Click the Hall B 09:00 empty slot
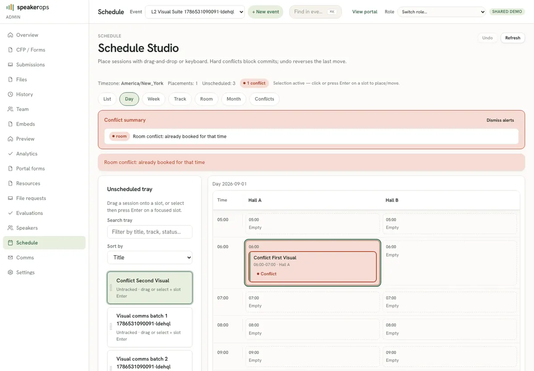This screenshot has height=371, width=534. pyautogui.click(x=450, y=356)
